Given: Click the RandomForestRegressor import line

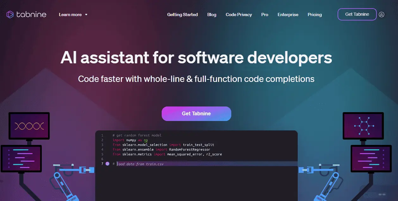Looking at the screenshot, I should pyautogui.click(x=161, y=150).
